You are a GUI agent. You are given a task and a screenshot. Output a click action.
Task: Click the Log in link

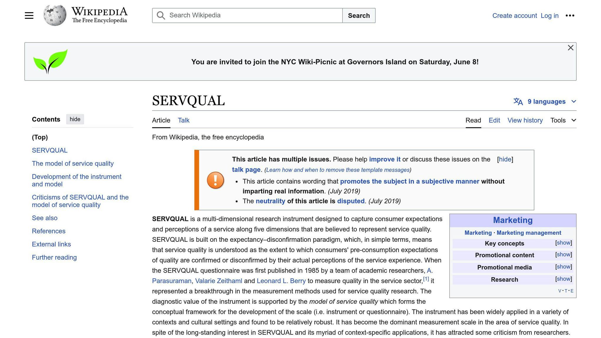pos(549,16)
